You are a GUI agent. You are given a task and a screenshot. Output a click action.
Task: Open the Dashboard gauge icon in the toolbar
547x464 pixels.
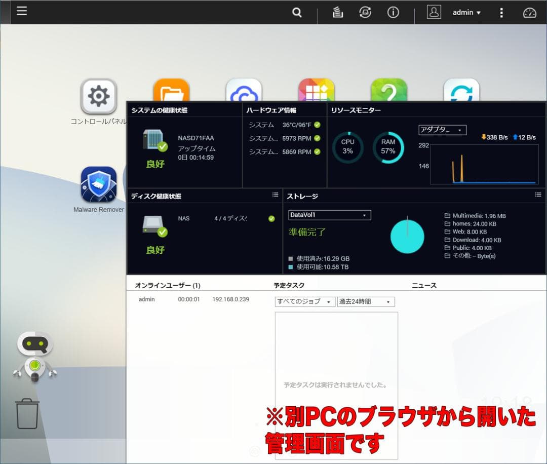[x=529, y=12]
